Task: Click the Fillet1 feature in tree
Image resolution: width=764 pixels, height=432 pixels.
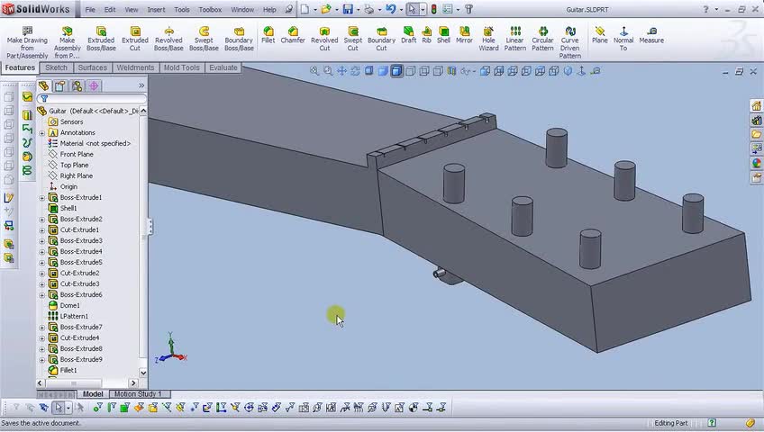Action: point(68,370)
